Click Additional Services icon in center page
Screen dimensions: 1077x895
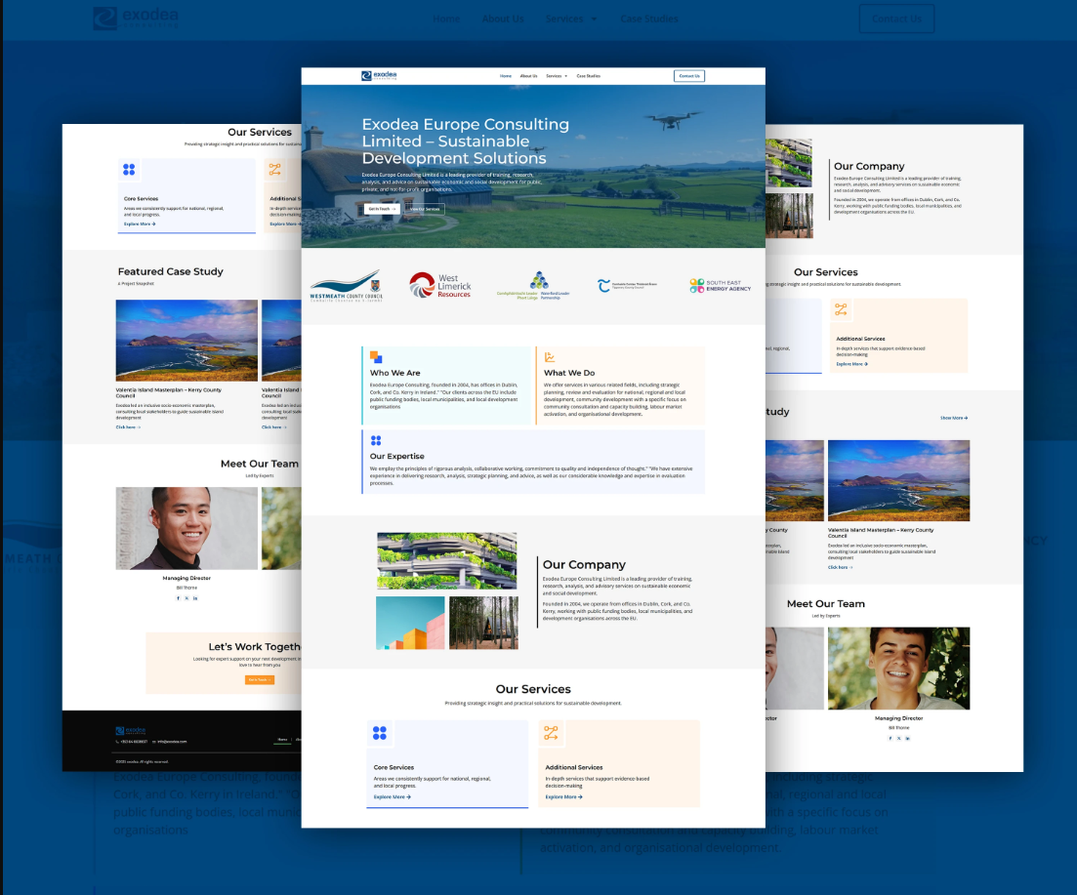(x=551, y=733)
